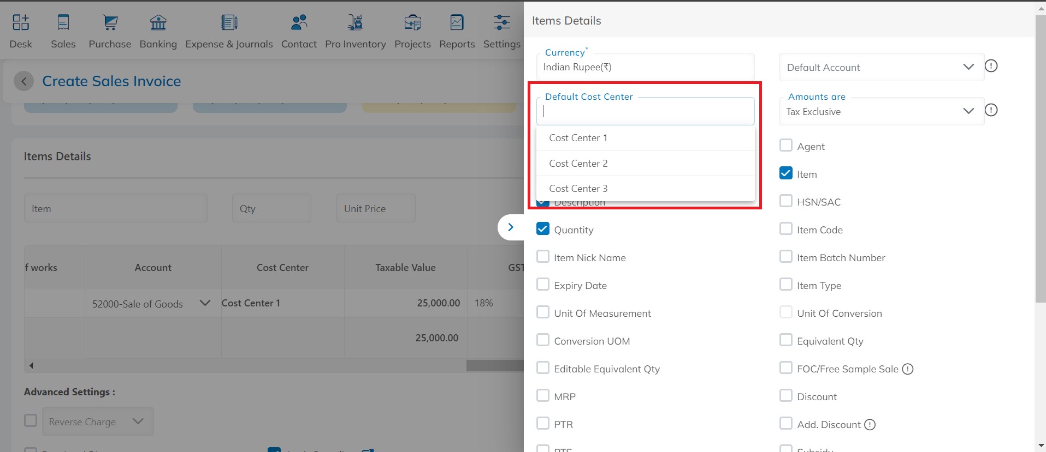Open the Contact module icon
This screenshot has height=452, width=1046.
pos(299,22)
